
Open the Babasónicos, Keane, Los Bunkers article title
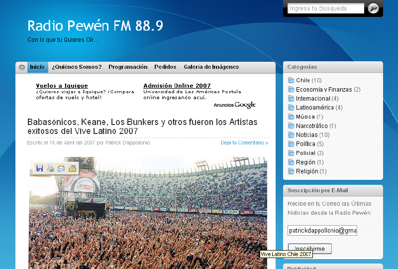coord(142,127)
